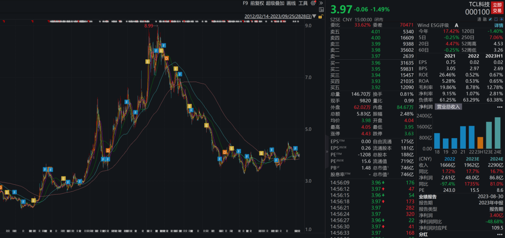Expand the 工具 tools menu
Image resolution: width=505 pixels, height=238 pixels.
click(303, 3)
